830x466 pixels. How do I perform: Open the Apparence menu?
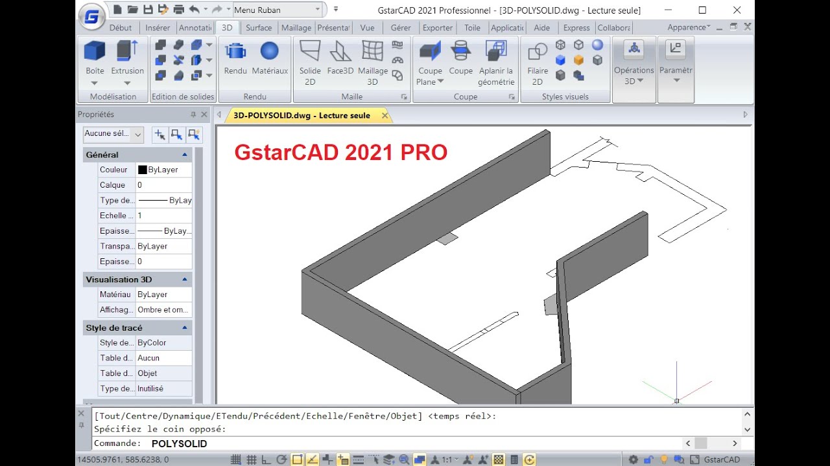(x=689, y=27)
